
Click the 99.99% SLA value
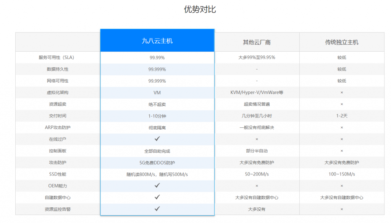coord(157,58)
